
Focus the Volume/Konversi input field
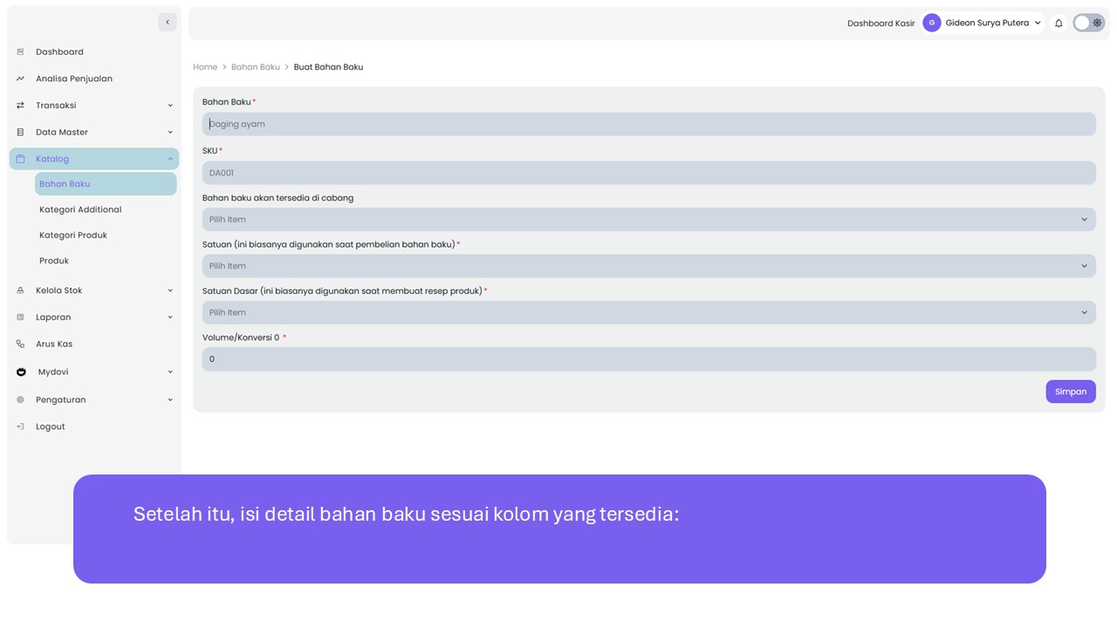pos(648,359)
